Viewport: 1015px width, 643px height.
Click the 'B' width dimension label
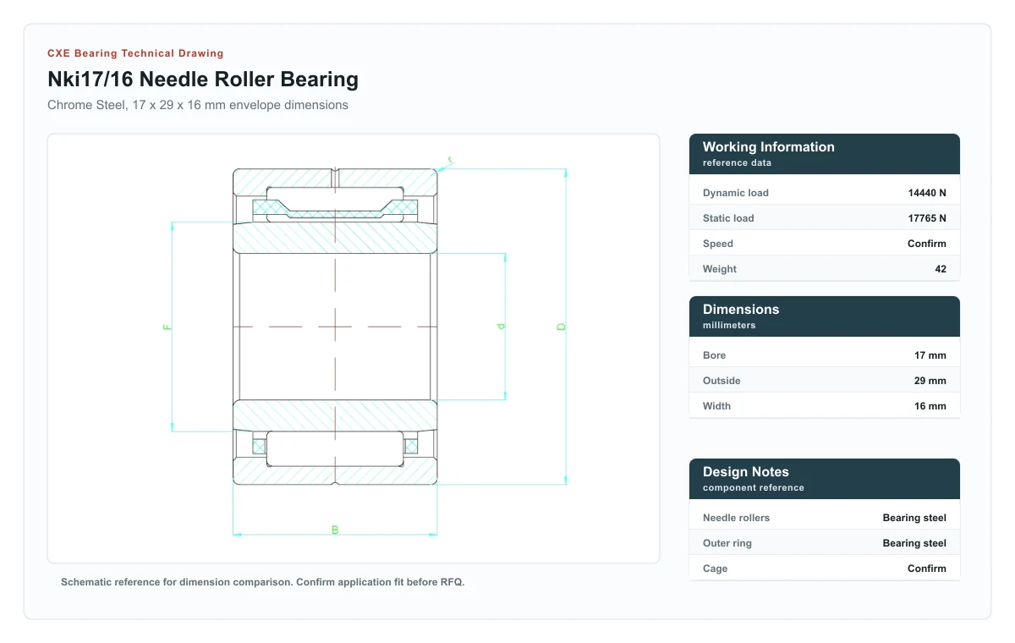pos(335,530)
